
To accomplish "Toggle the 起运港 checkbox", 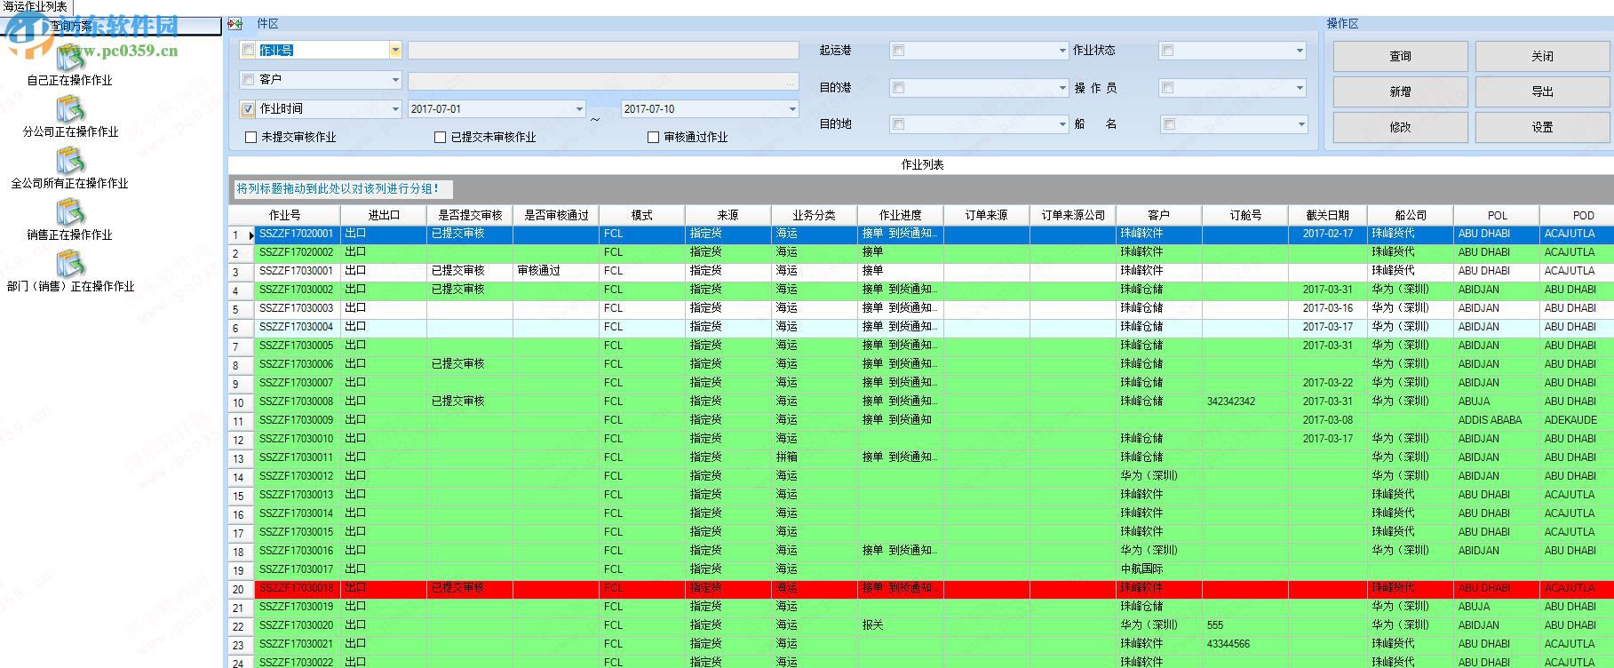I will tap(899, 51).
